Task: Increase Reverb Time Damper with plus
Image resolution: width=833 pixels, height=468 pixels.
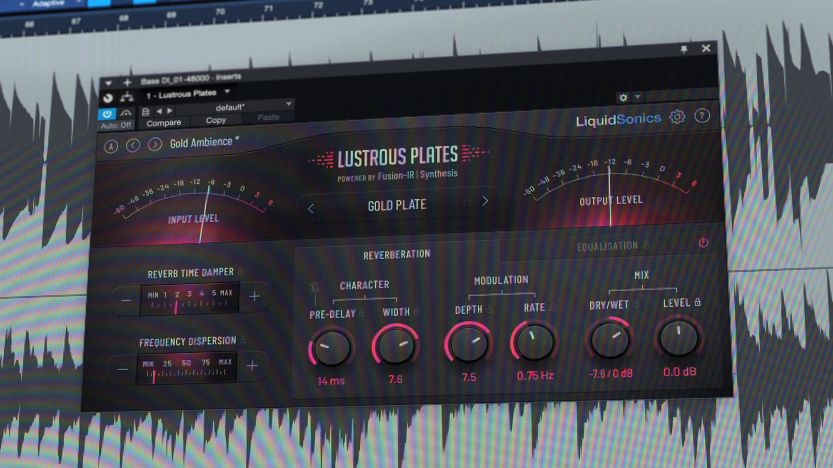Action: [x=254, y=296]
